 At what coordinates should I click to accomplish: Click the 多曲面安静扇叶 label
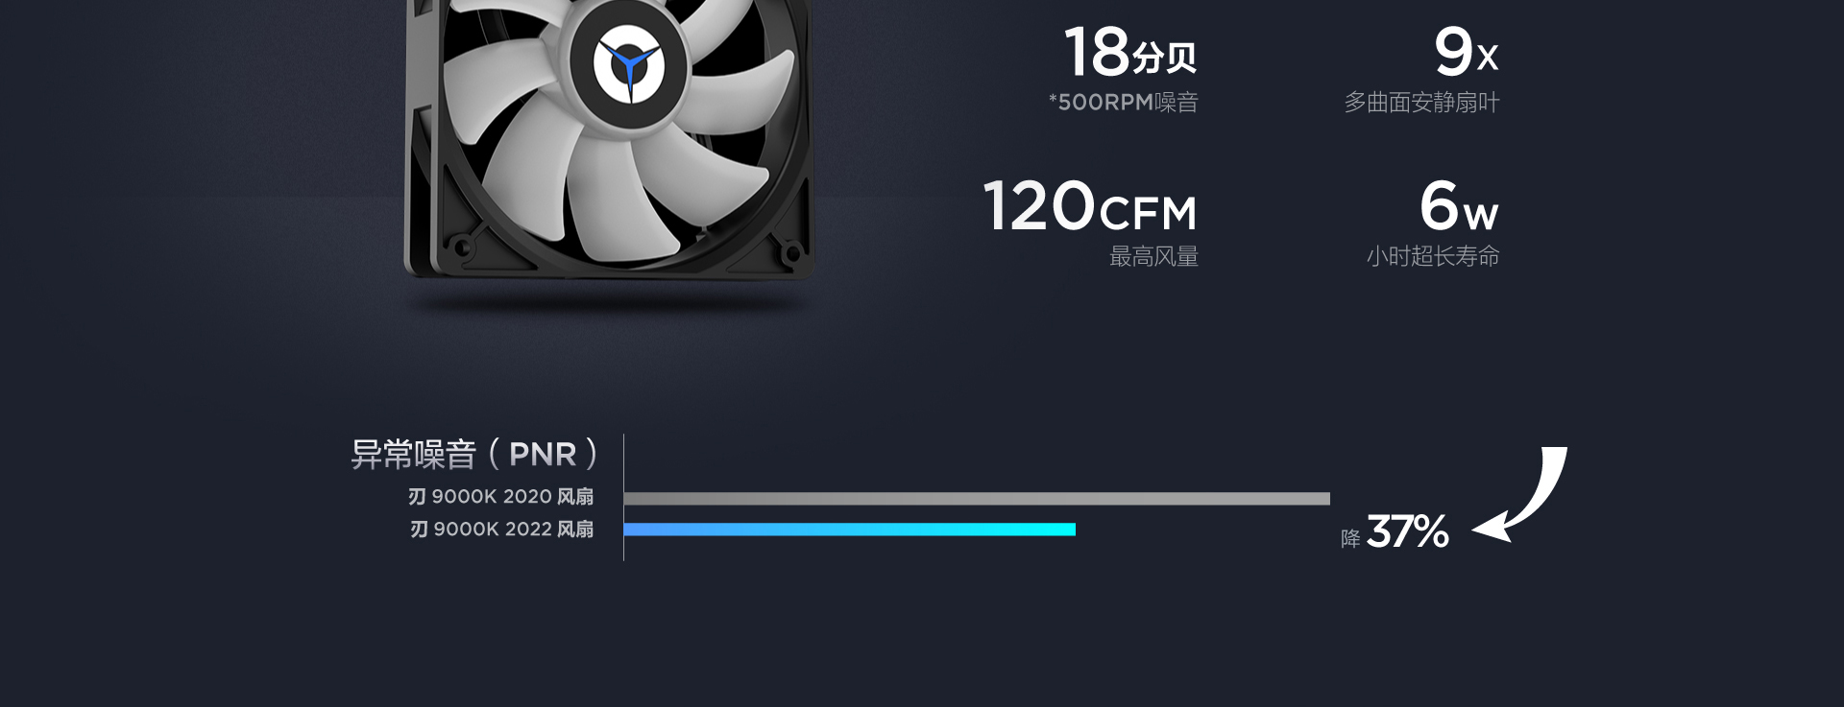(x=1421, y=103)
